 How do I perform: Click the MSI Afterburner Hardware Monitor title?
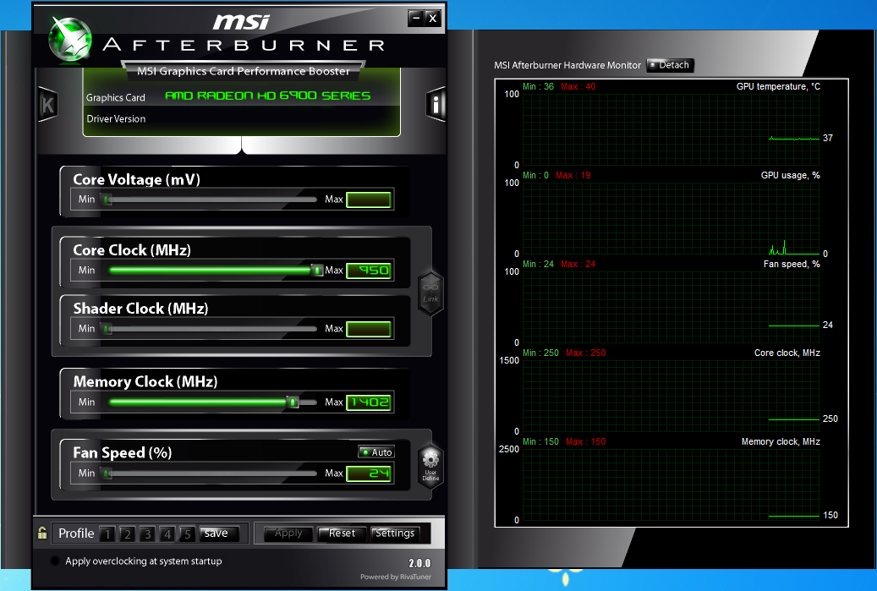(567, 65)
